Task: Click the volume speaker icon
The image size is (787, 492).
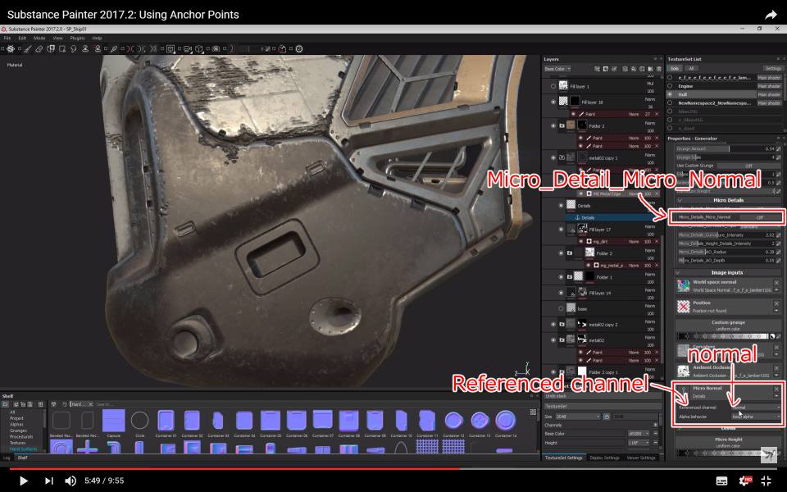Action: click(x=71, y=481)
